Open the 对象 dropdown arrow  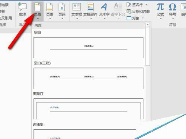click(x=143, y=18)
